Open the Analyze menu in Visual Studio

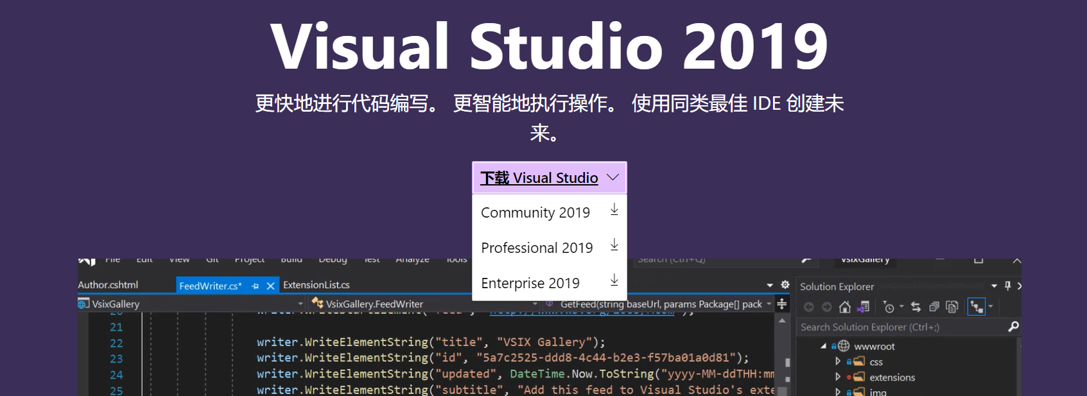coord(412,260)
